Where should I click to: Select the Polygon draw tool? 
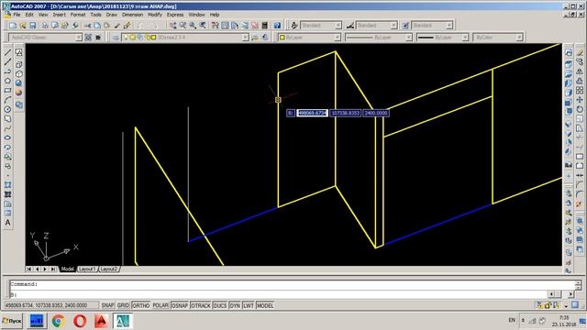[7, 81]
